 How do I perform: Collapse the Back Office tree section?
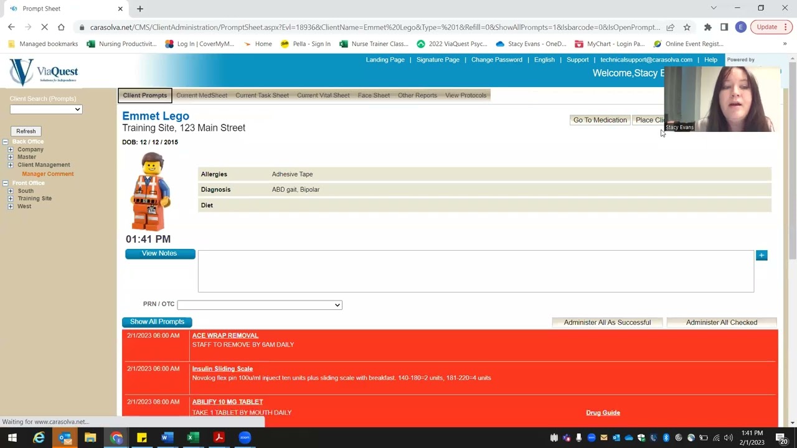[5, 142]
